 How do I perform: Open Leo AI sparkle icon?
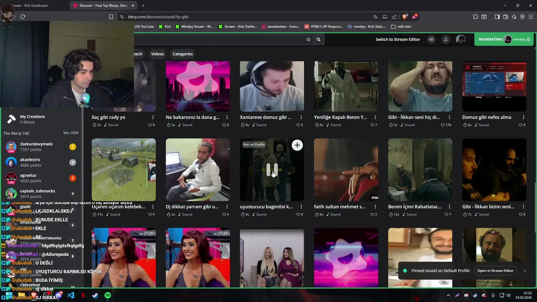coord(514,17)
